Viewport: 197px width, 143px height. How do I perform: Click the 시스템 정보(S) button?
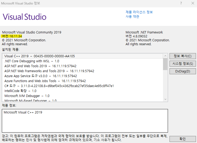[183, 64]
